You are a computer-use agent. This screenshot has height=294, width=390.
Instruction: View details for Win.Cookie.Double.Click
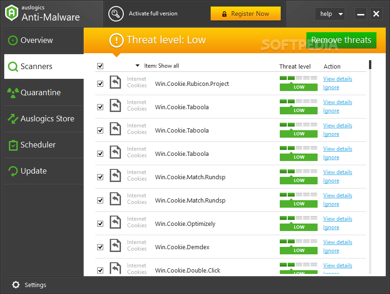point(338,266)
